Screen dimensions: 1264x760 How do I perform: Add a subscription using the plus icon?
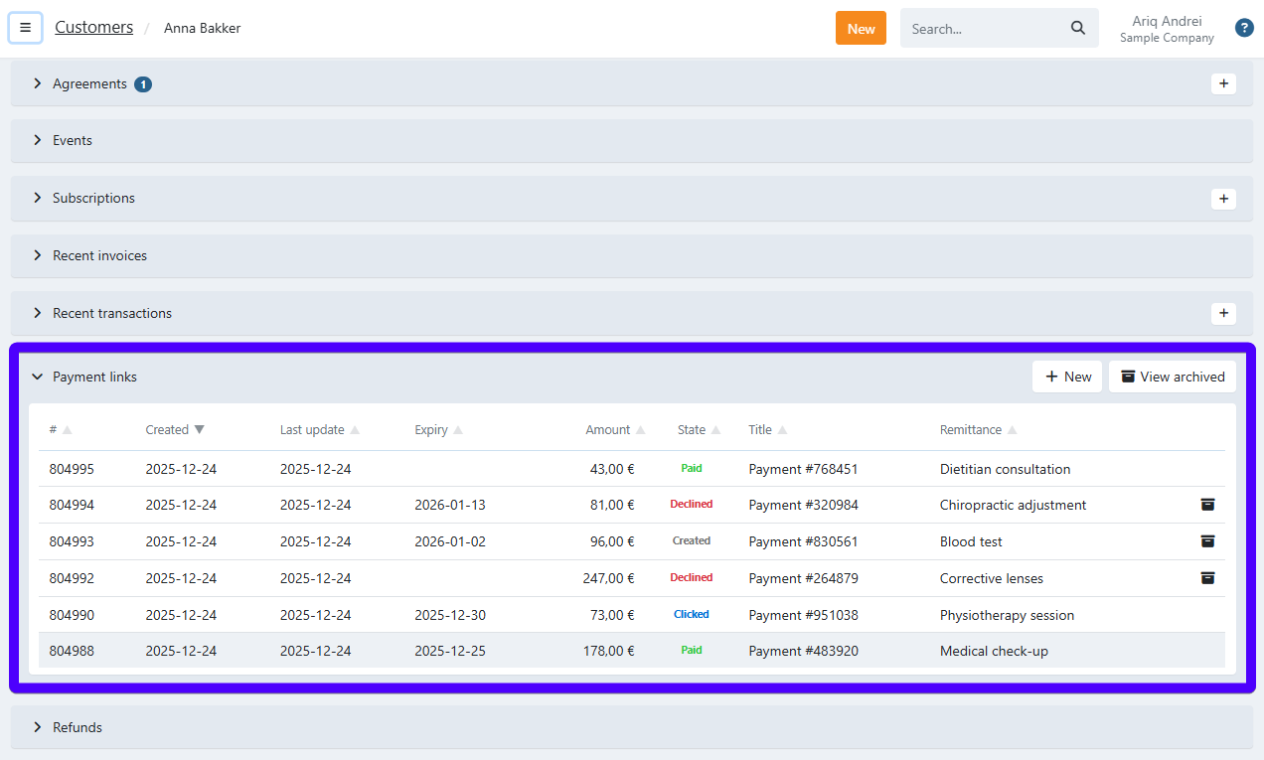click(1223, 199)
